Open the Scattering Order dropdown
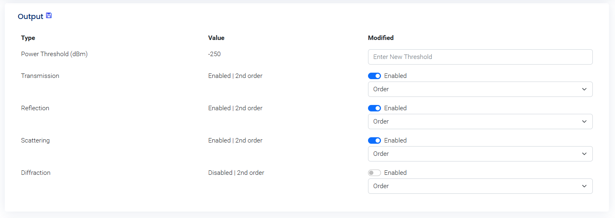 [x=480, y=154]
